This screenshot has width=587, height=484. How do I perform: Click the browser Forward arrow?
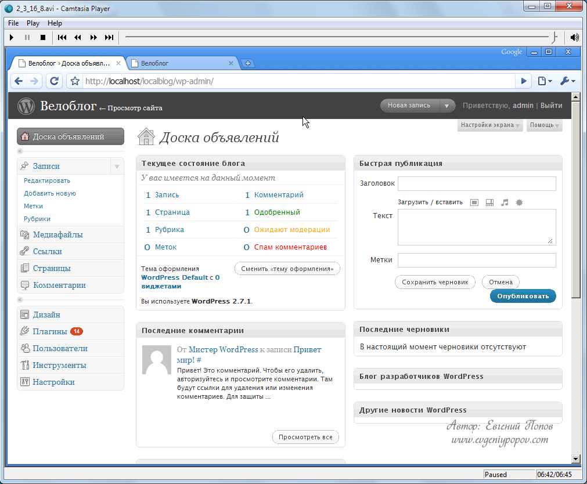[x=34, y=81]
